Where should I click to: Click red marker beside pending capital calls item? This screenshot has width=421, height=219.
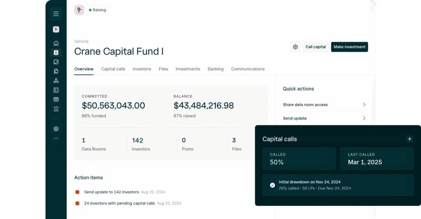click(x=77, y=203)
